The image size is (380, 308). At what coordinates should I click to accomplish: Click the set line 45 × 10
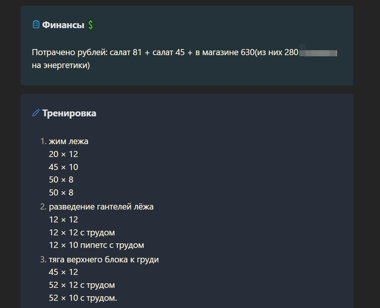click(64, 167)
